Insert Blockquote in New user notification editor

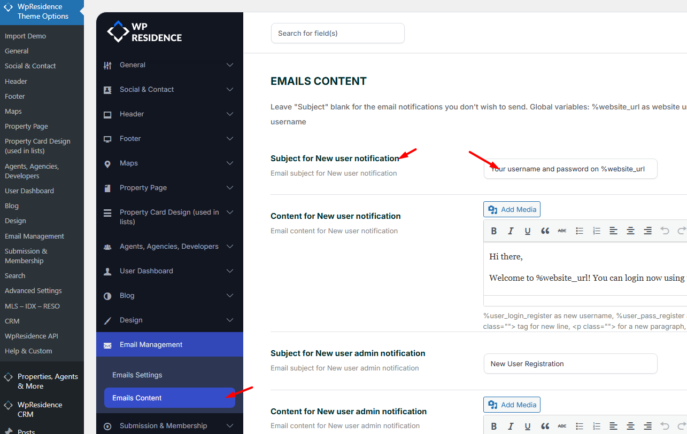(x=545, y=231)
